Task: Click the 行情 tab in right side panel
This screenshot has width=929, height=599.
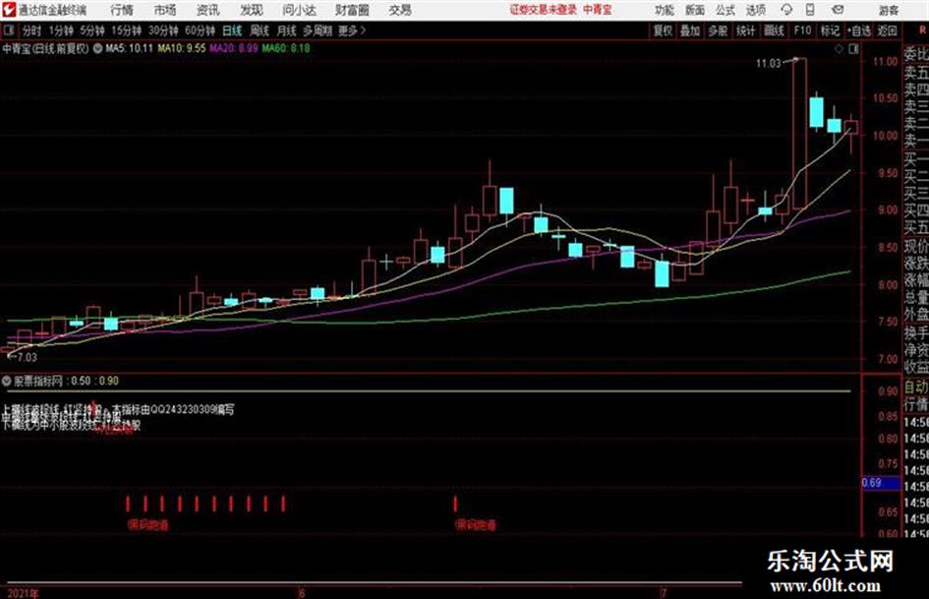Action: [x=916, y=405]
